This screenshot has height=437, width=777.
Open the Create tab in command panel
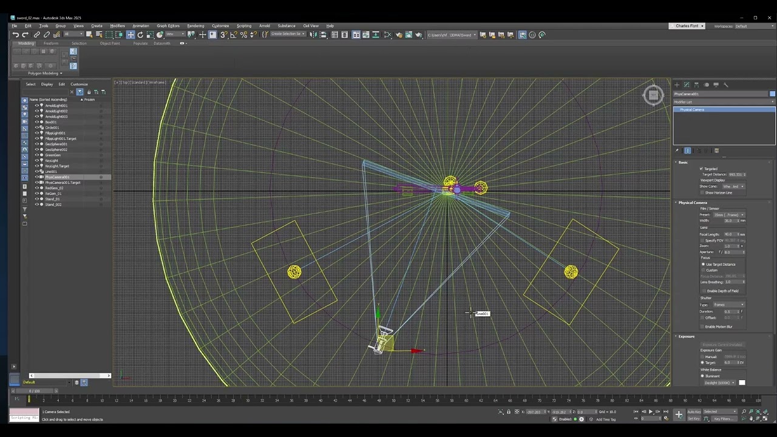tap(677, 84)
